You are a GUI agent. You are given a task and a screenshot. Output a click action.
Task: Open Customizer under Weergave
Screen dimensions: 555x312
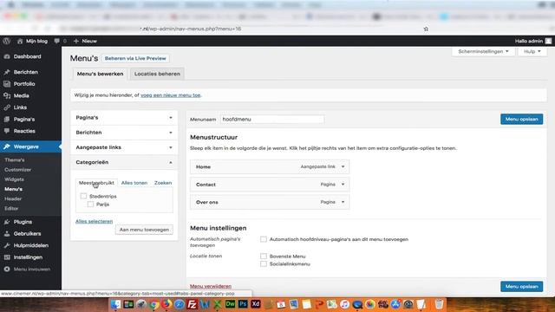point(17,170)
